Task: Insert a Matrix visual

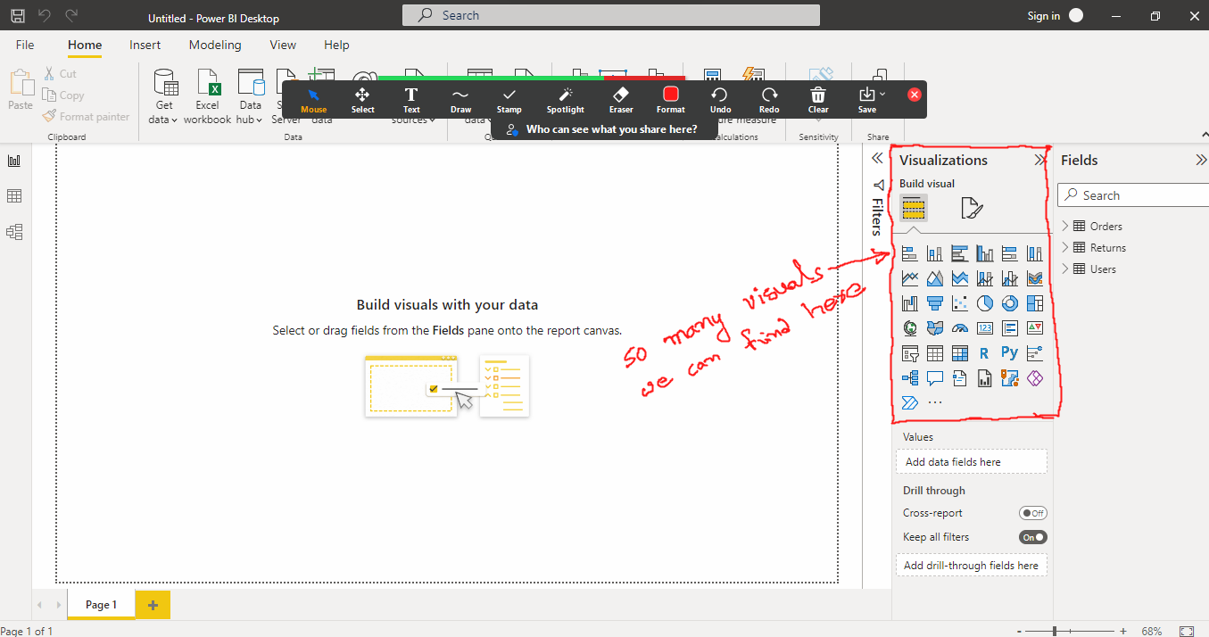Action: 959,353
